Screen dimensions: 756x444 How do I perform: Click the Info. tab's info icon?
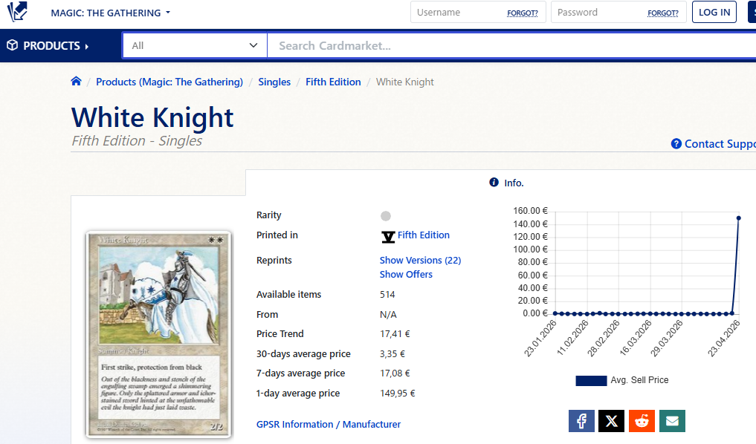click(x=494, y=182)
